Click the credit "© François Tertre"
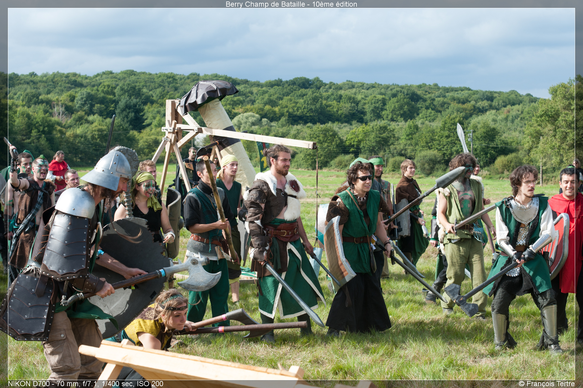The height and width of the screenshot is (388, 583). (x=547, y=384)
